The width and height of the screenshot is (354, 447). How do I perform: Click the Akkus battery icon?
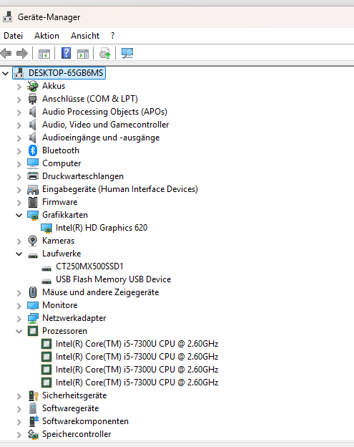click(x=33, y=86)
